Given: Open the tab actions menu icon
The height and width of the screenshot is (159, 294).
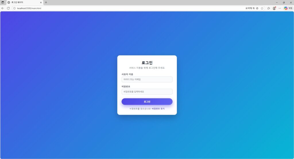Looking at the screenshot, I should click(3, 2).
